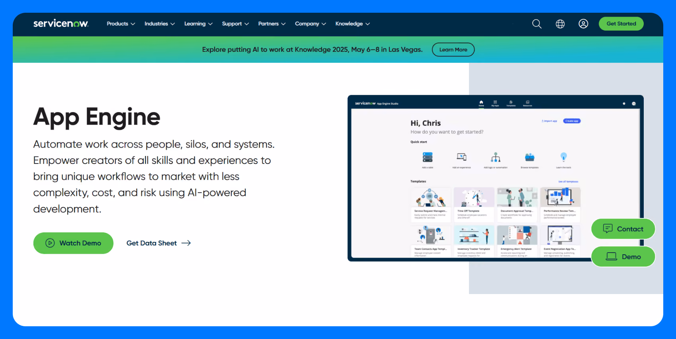Image resolution: width=676 pixels, height=339 pixels.
Task: Follow the Get Data Sheet link
Action: click(158, 243)
